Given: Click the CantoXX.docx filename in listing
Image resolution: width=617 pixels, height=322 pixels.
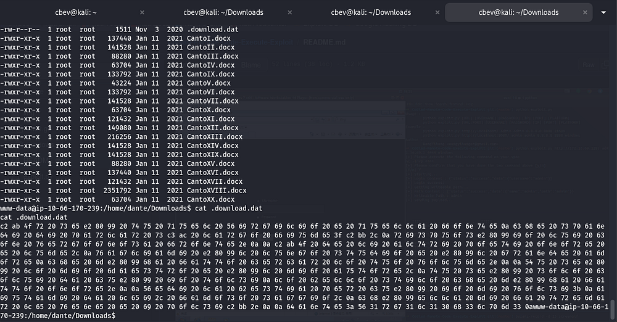Looking at the screenshot, I should (209, 199).
